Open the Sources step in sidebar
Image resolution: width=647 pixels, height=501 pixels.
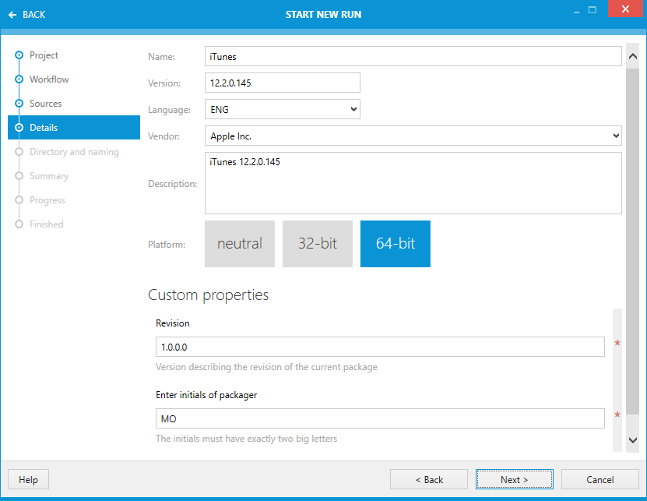point(45,104)
